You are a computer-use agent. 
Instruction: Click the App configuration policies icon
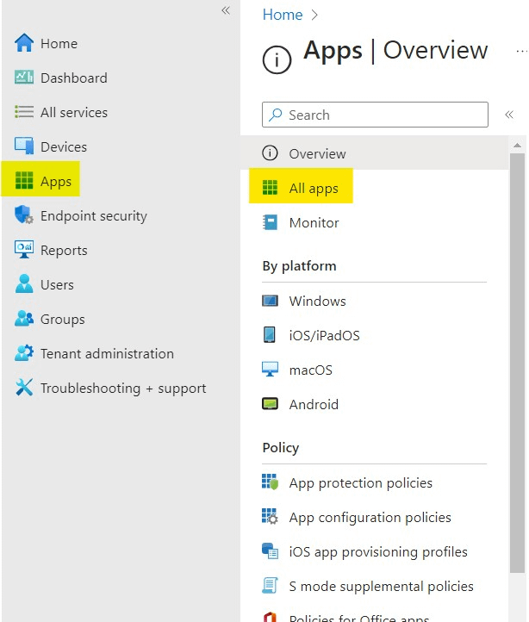[x=270, y=517]
